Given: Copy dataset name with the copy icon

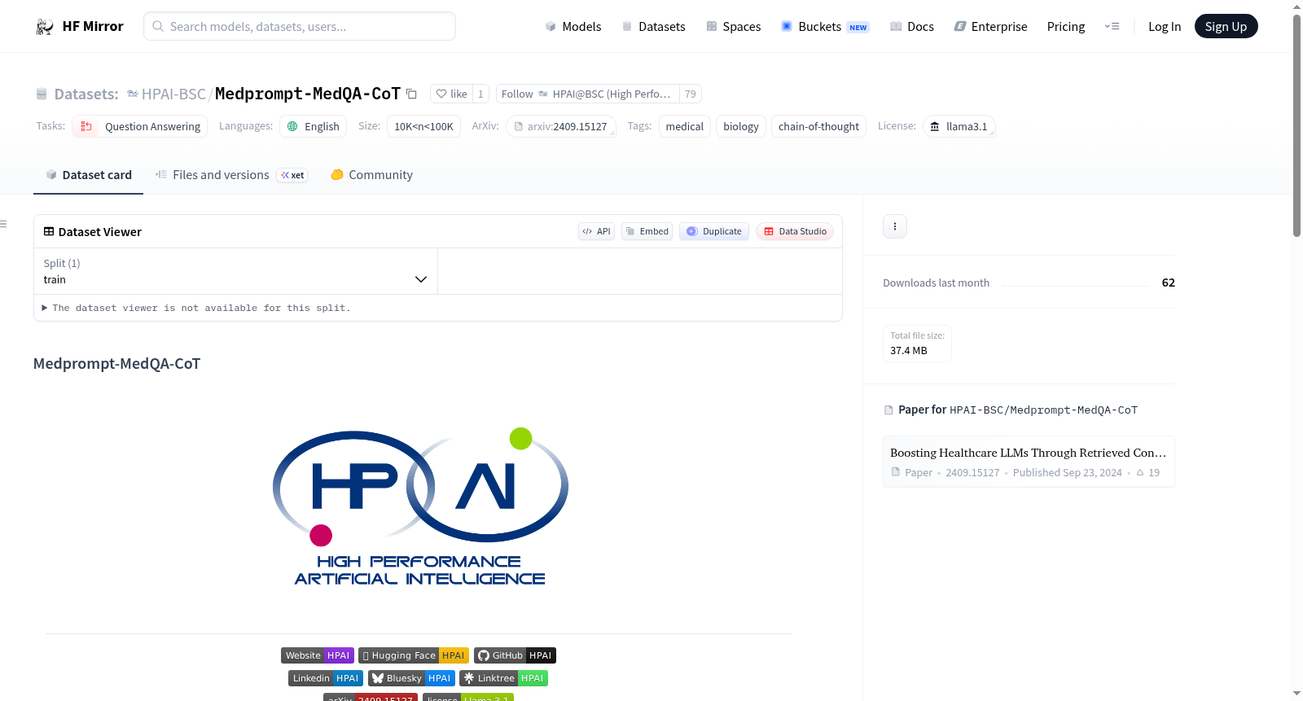Looking at the screenshot, I should (x=412, y=94).
